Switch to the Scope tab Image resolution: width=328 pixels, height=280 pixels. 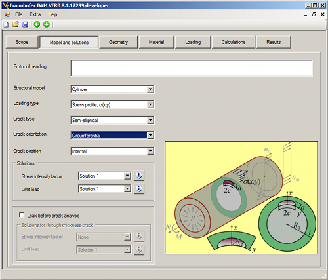click(22, 42)
